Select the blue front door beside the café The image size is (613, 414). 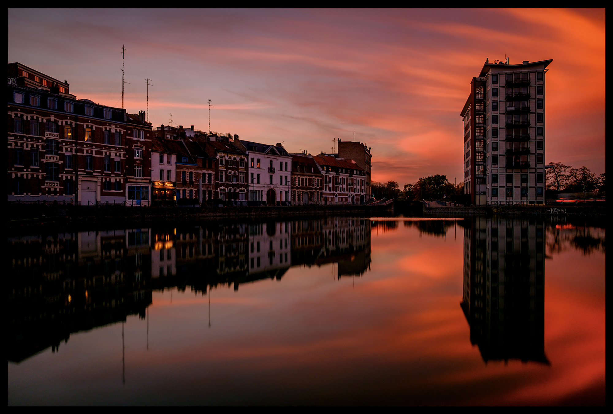click(x=178, y=194)
